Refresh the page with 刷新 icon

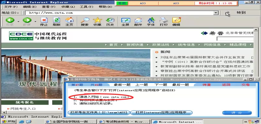point(57,20)
